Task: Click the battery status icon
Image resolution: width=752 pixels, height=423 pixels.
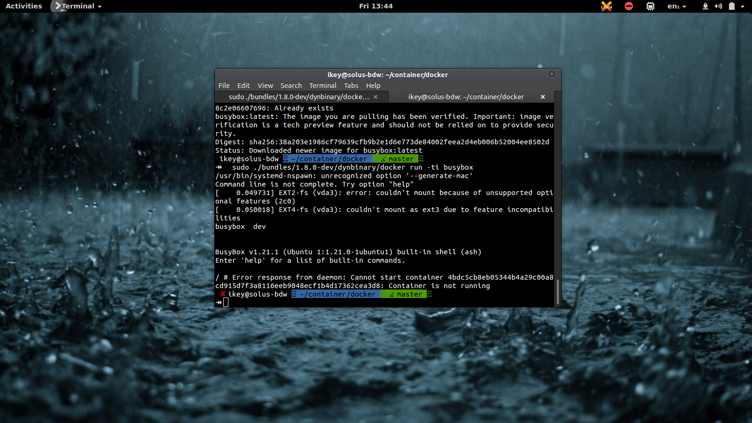Action: pyautogui.click(x=731, y=6)
